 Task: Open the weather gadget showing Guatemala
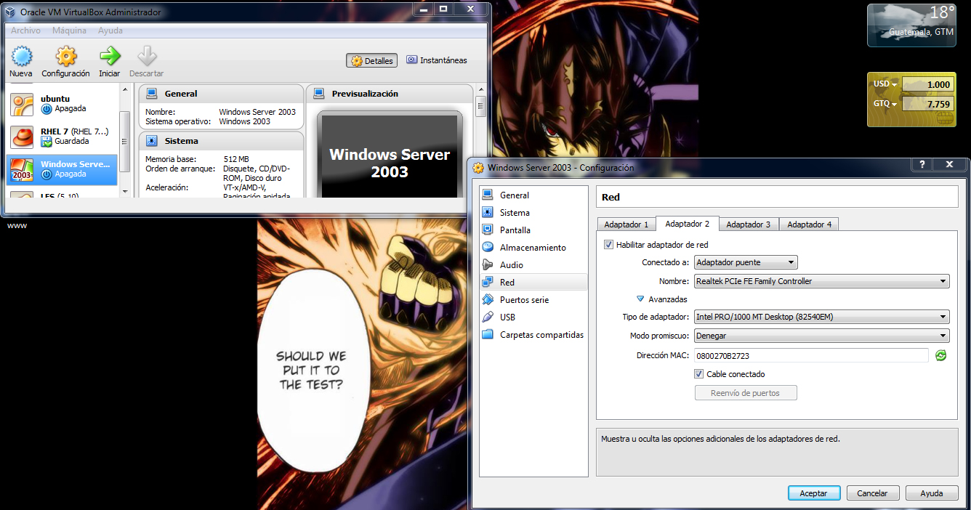pyautogui.click(x=911, y=25)
